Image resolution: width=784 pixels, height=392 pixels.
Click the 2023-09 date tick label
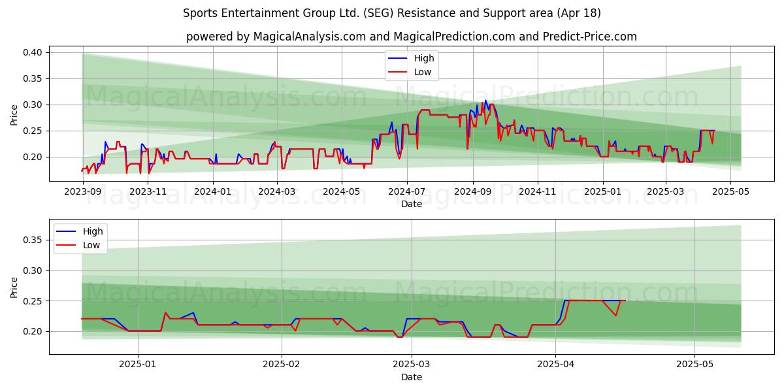pyautogui.click(x=83, y=191)
